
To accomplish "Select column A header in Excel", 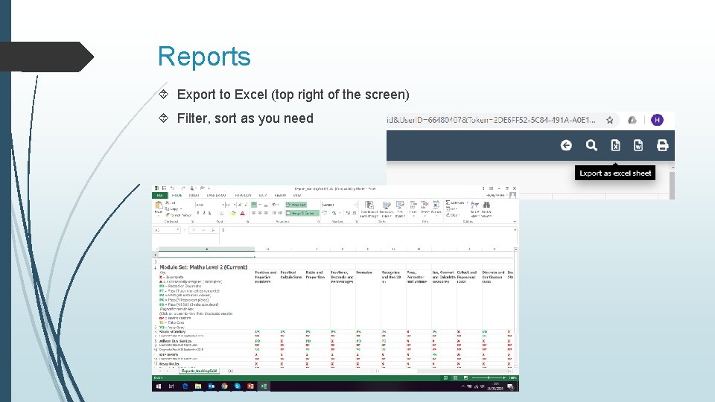I will click(206, 249).
